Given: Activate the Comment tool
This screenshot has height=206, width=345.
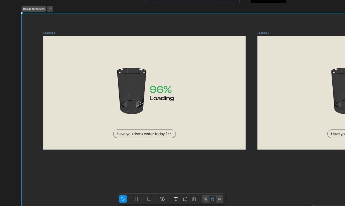Looking at the screenshot, I should point(185,199).
